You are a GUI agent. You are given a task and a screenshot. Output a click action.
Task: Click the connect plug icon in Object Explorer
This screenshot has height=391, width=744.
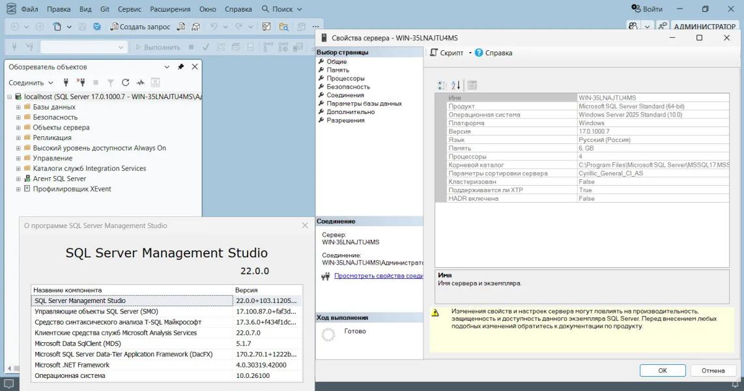click(x=66, y=83)
